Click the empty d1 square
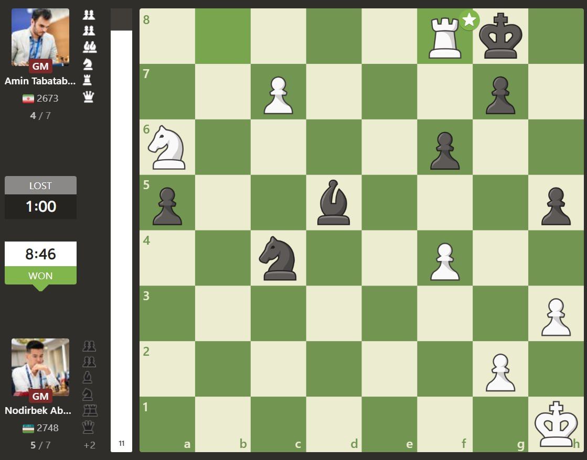Image resolution: width=587 pixels, height=460 pixels. pyautogui.click(x=334, y=424)
